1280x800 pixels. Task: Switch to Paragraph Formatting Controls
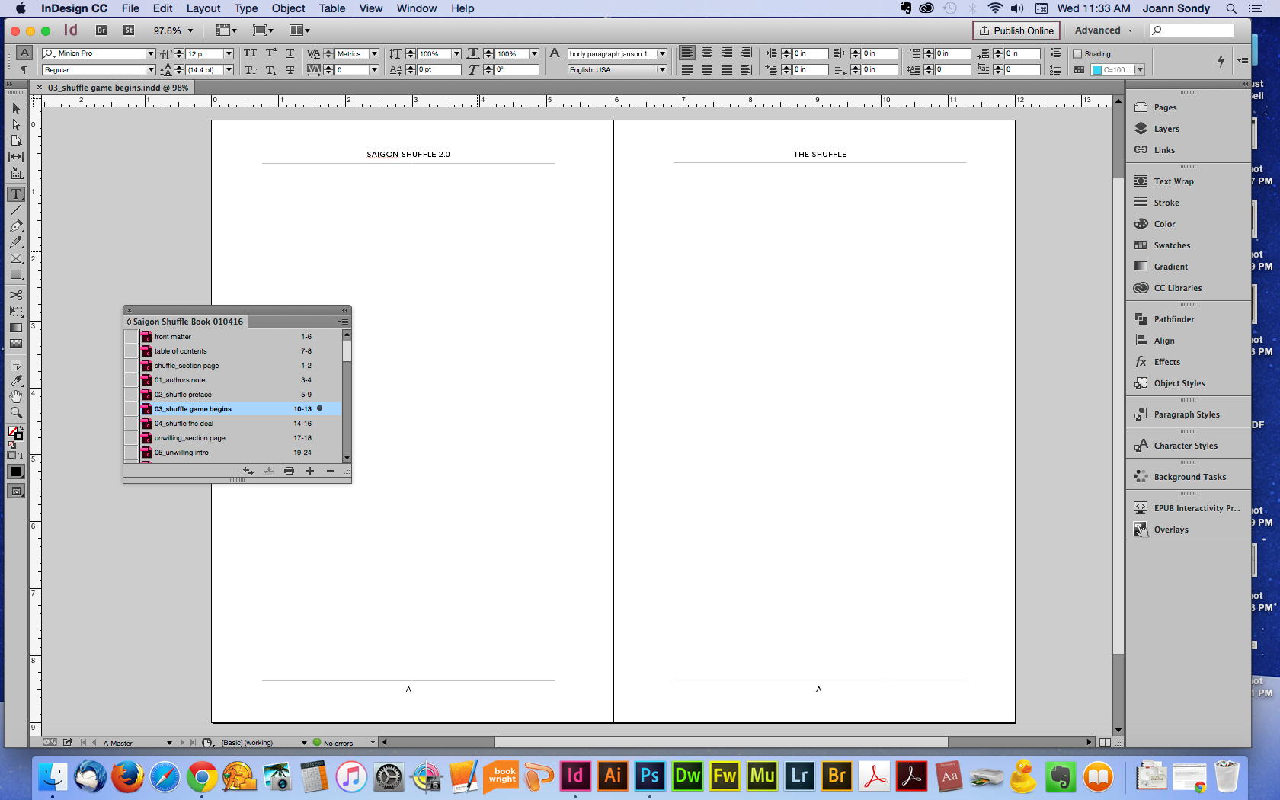click(x=24, y=69)
